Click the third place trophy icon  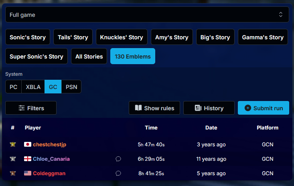pos(13,173)
